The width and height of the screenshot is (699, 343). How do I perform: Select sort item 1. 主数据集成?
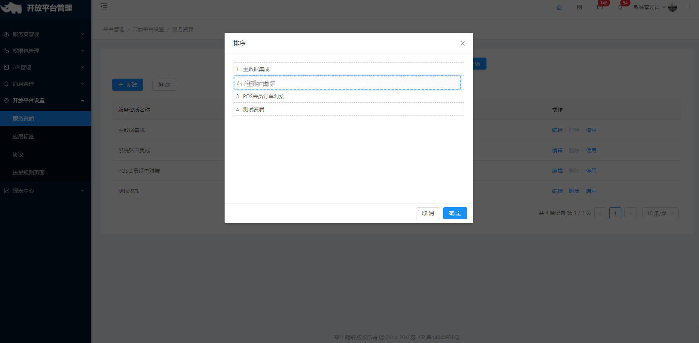tap(349, 69)
